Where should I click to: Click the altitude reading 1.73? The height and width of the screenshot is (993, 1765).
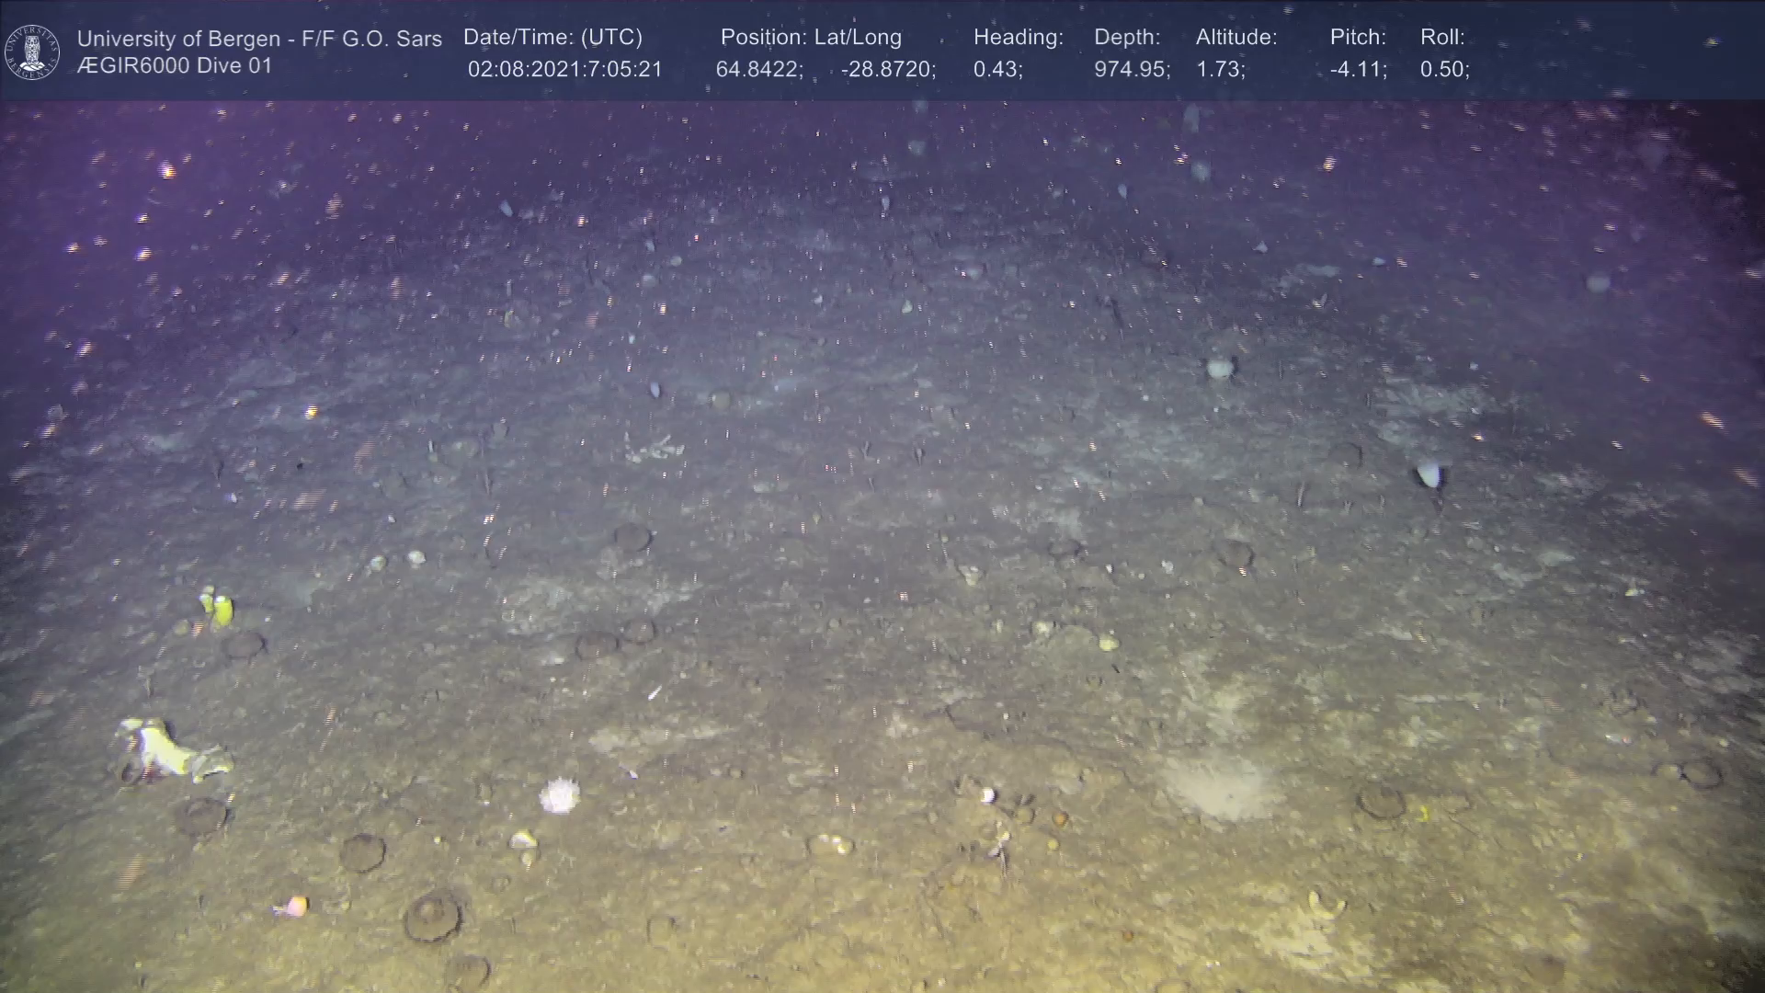(1219, 70)
